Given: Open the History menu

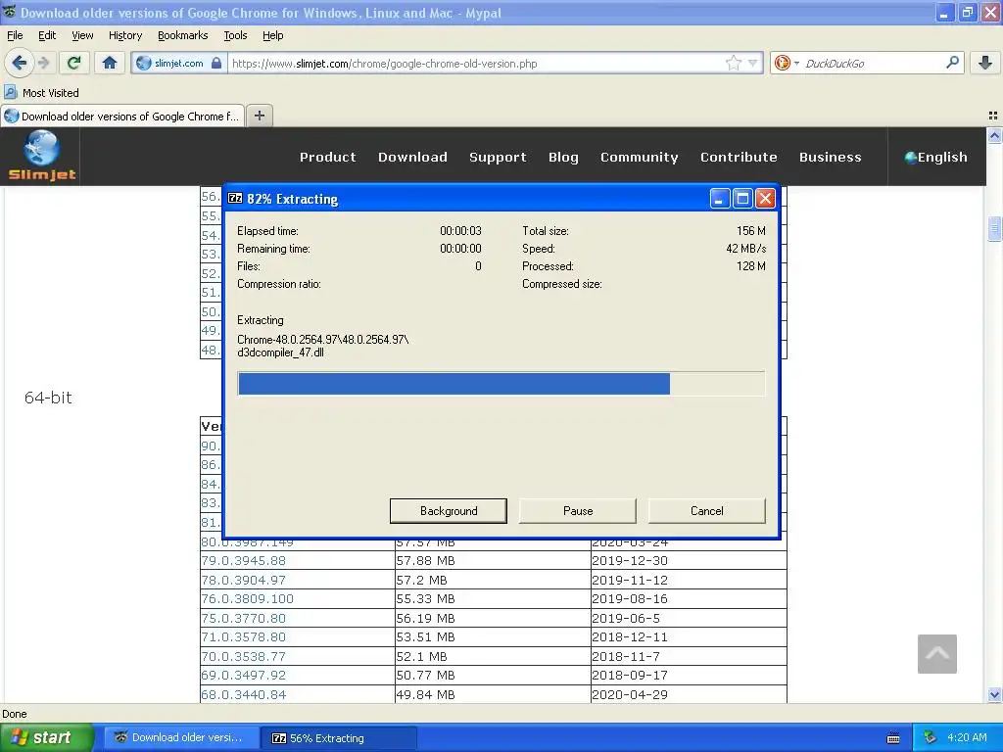Looking at the screenshot, I should [125, 35].
